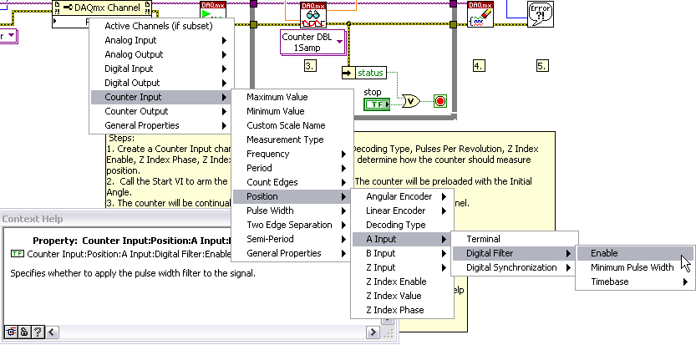The width and height of the screenshot is (696, 345).
Task: Expand the Angular Encoder submenu
Action: point(402,196)
